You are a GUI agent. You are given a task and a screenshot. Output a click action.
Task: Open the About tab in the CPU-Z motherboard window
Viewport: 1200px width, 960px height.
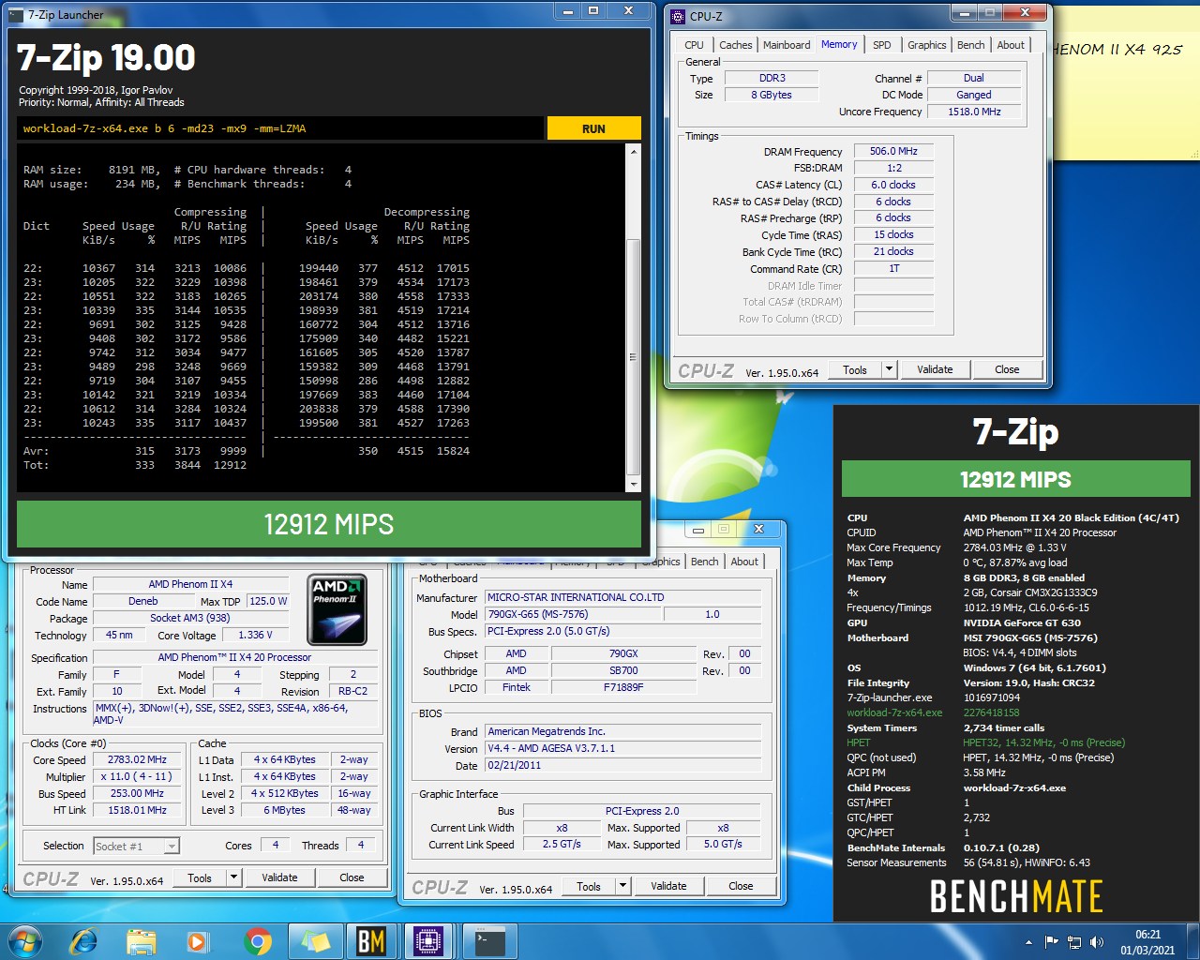[x=744, y=562]
